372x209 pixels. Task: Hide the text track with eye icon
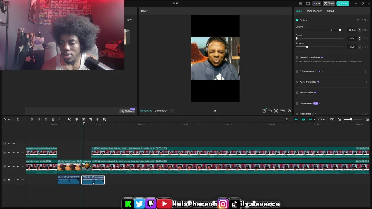coord(14,143)
